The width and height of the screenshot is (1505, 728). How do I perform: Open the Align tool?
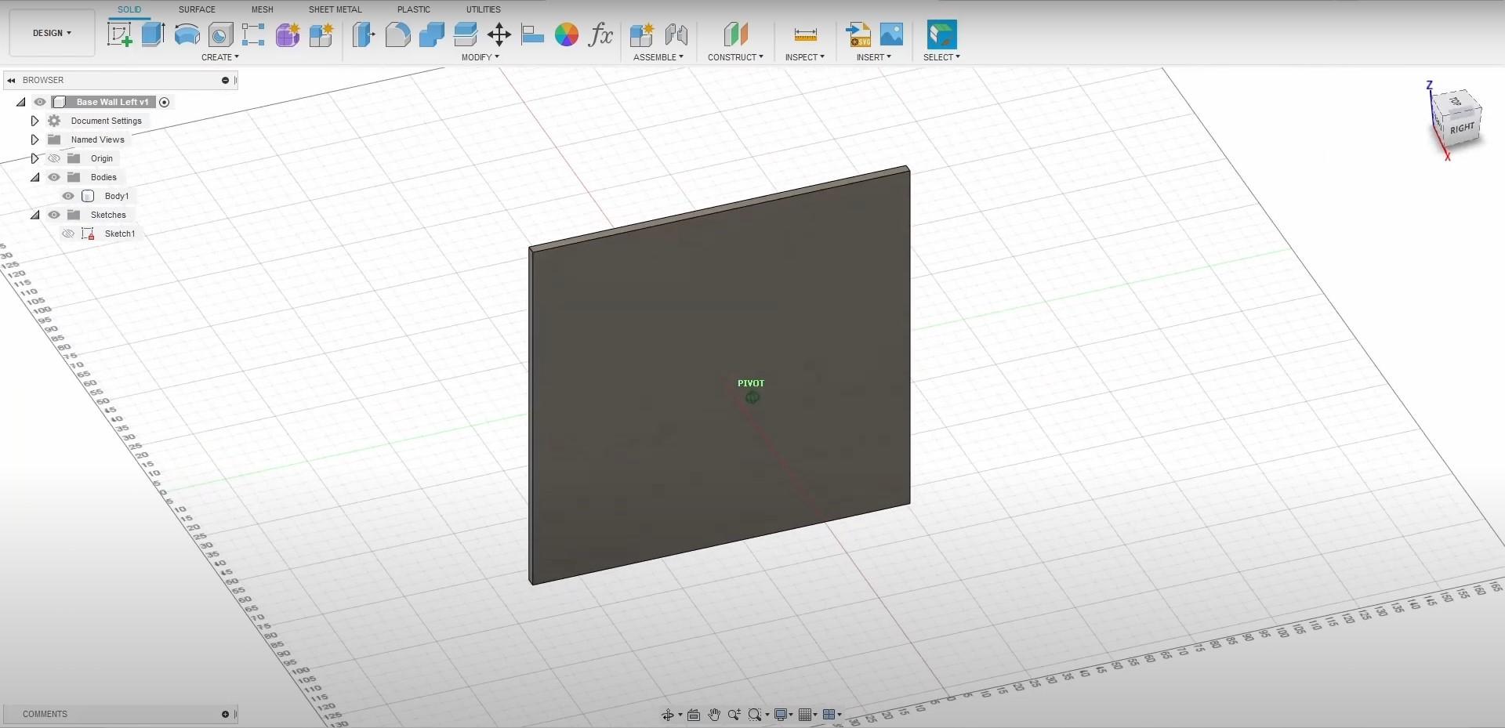[x=532, y=34]
